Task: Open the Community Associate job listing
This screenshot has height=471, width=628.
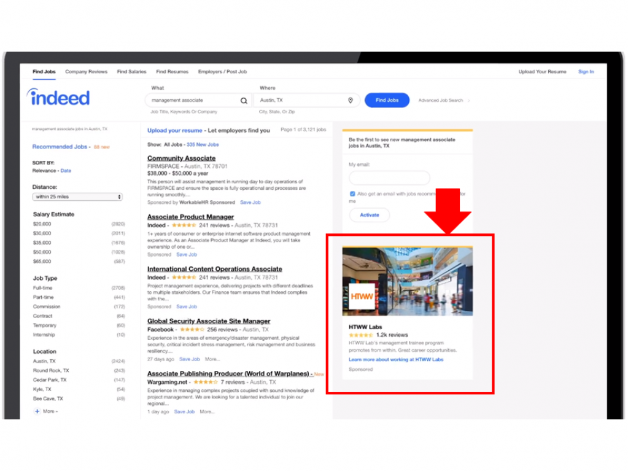Action: coord(182,158)
